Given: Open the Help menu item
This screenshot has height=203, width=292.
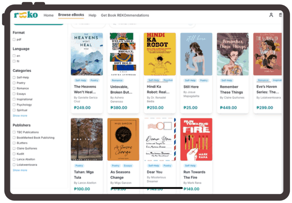Looking at the screenshot, I should click(x=93, y=15).
